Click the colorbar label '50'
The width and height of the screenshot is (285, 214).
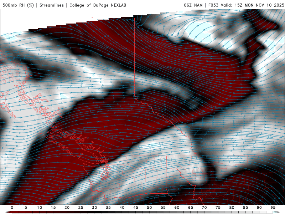(x=149, y=208)
